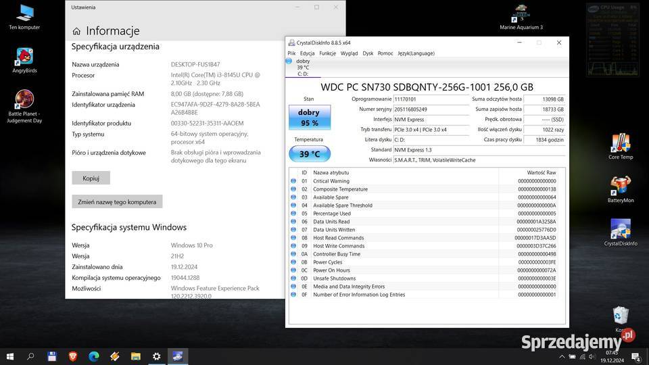This screenshot has height=365, width=649.
Task: Open the Windows Start menu
Action: (x=10, y=356)
